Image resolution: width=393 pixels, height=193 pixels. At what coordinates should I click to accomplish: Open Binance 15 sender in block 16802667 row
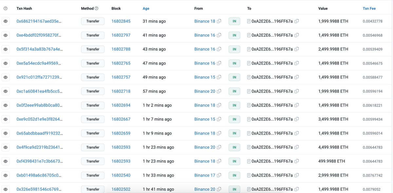(x=205, y=119)
